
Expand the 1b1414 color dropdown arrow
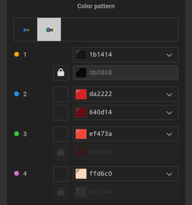[169, 55]
